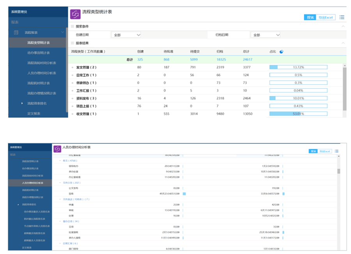This screenshot has width=351, height=254.
Task: Select 待办事宜统计表 in upper sidebar
Action: coord(38,53)
